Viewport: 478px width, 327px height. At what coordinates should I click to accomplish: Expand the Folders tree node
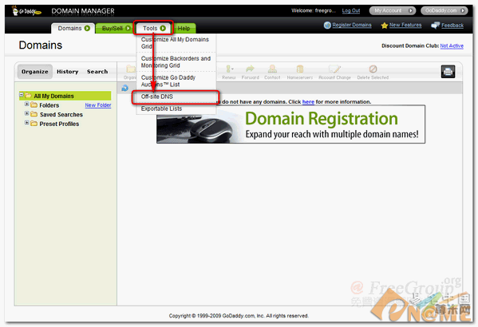[27, 104]
